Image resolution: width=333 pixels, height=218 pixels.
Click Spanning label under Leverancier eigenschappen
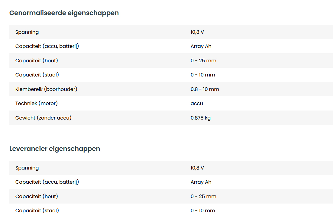[27, 168]
